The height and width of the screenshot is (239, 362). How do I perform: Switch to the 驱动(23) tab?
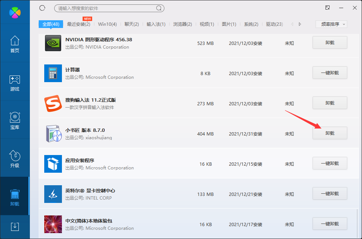click(274, 24)
